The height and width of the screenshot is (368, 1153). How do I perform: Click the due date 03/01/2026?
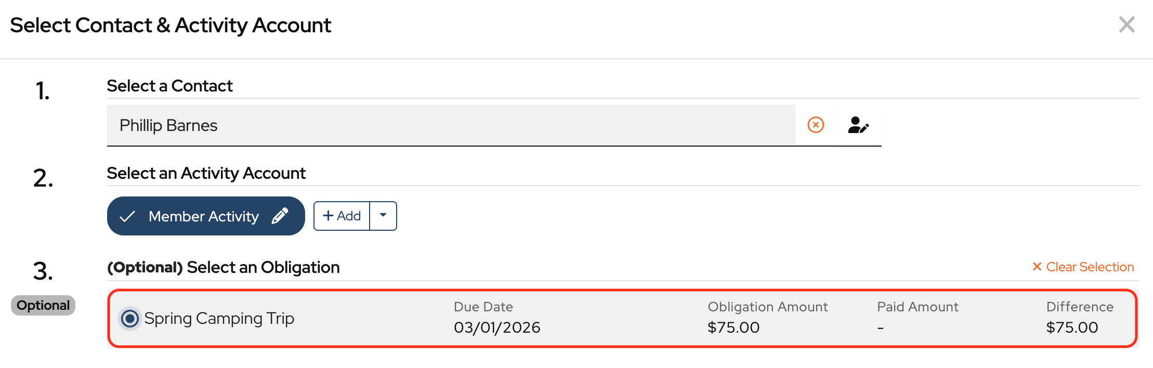pos(496,327)
